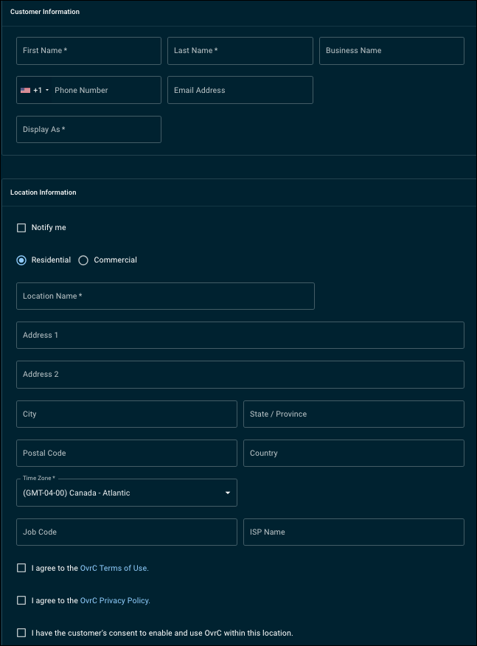This screenshot has height=646, width=477.
Task: Select the Phone Number input
Action: tap(103, 90)
